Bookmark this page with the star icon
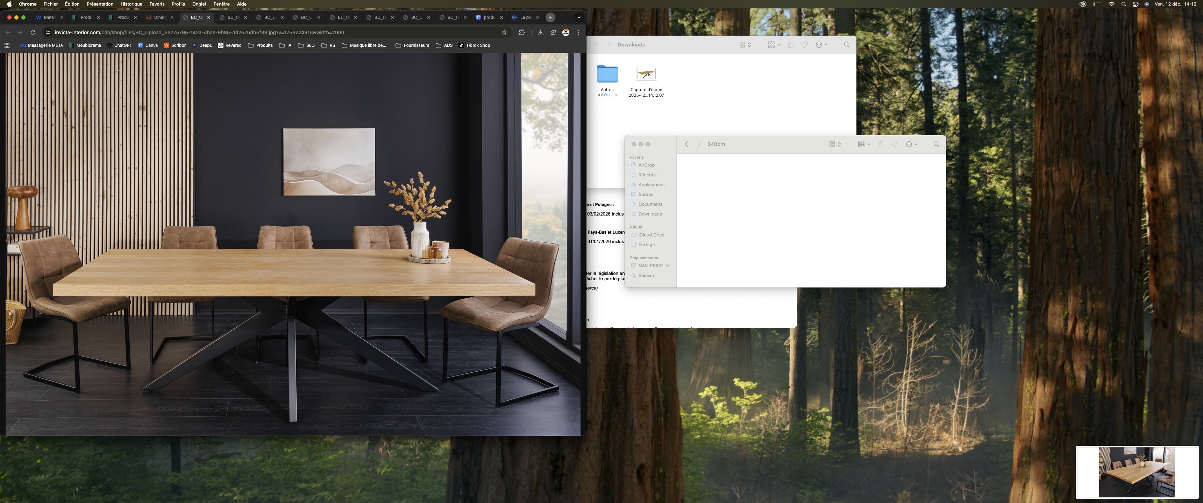Image resolution: width=1203 pixels, height=503 pixels. (x=504, y=33)
